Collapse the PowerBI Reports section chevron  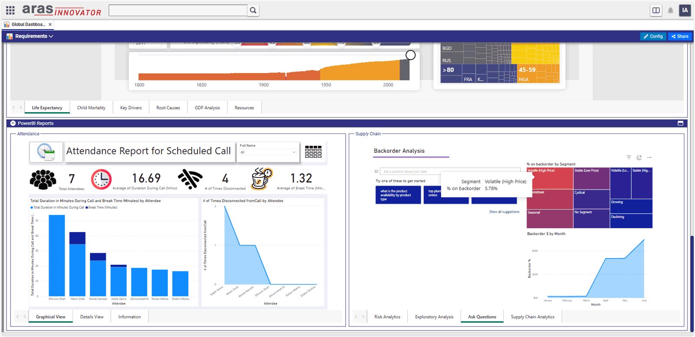(13, 123)
